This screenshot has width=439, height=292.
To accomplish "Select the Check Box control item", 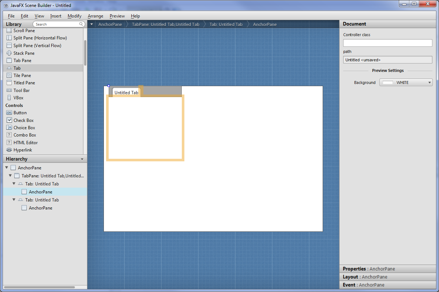I will point(23,120).
